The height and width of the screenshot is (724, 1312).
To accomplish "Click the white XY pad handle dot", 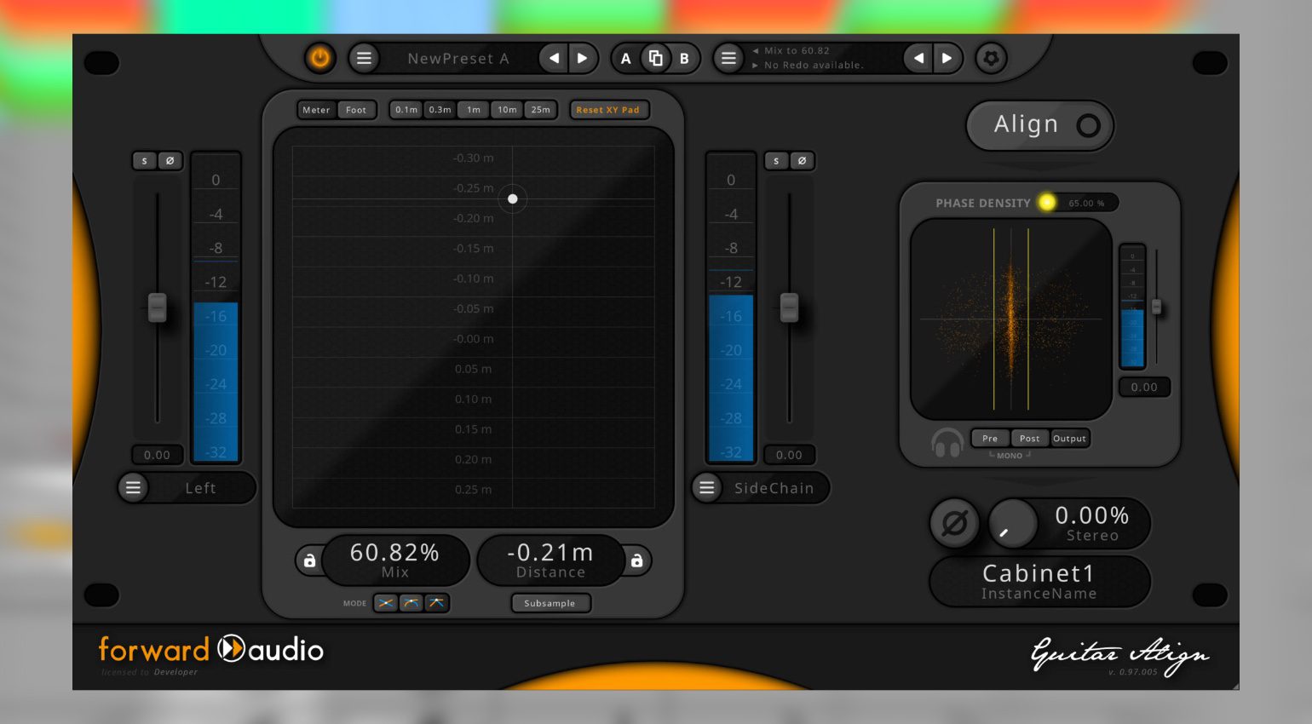I will pos(513,198).
